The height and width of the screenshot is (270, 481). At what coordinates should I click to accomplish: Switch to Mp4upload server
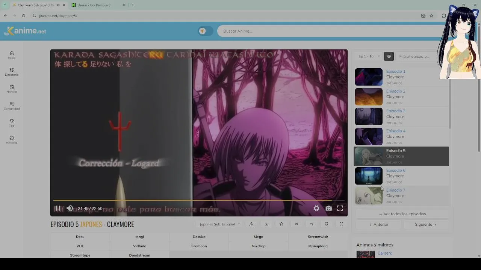[x=318, y=246]
